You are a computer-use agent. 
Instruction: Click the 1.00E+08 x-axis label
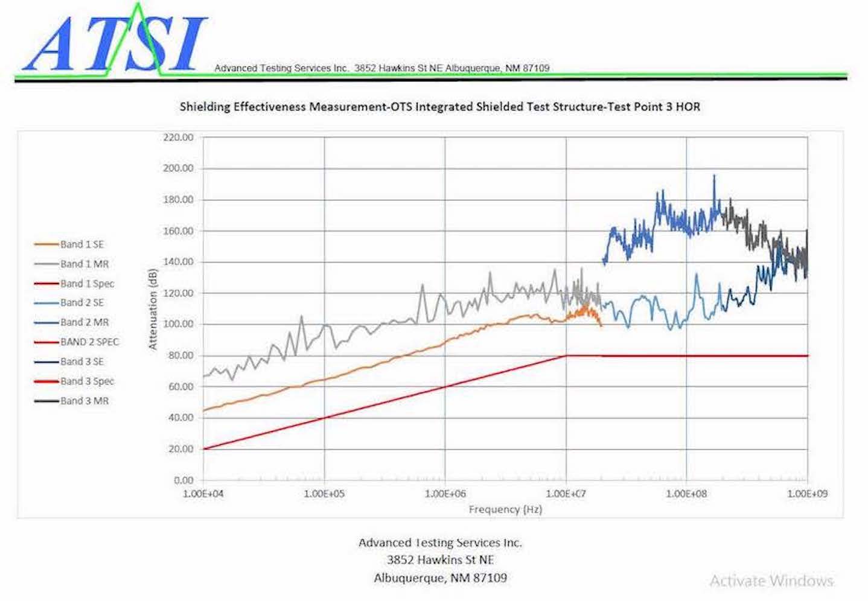pyautogui.click(x=686, y=494)
